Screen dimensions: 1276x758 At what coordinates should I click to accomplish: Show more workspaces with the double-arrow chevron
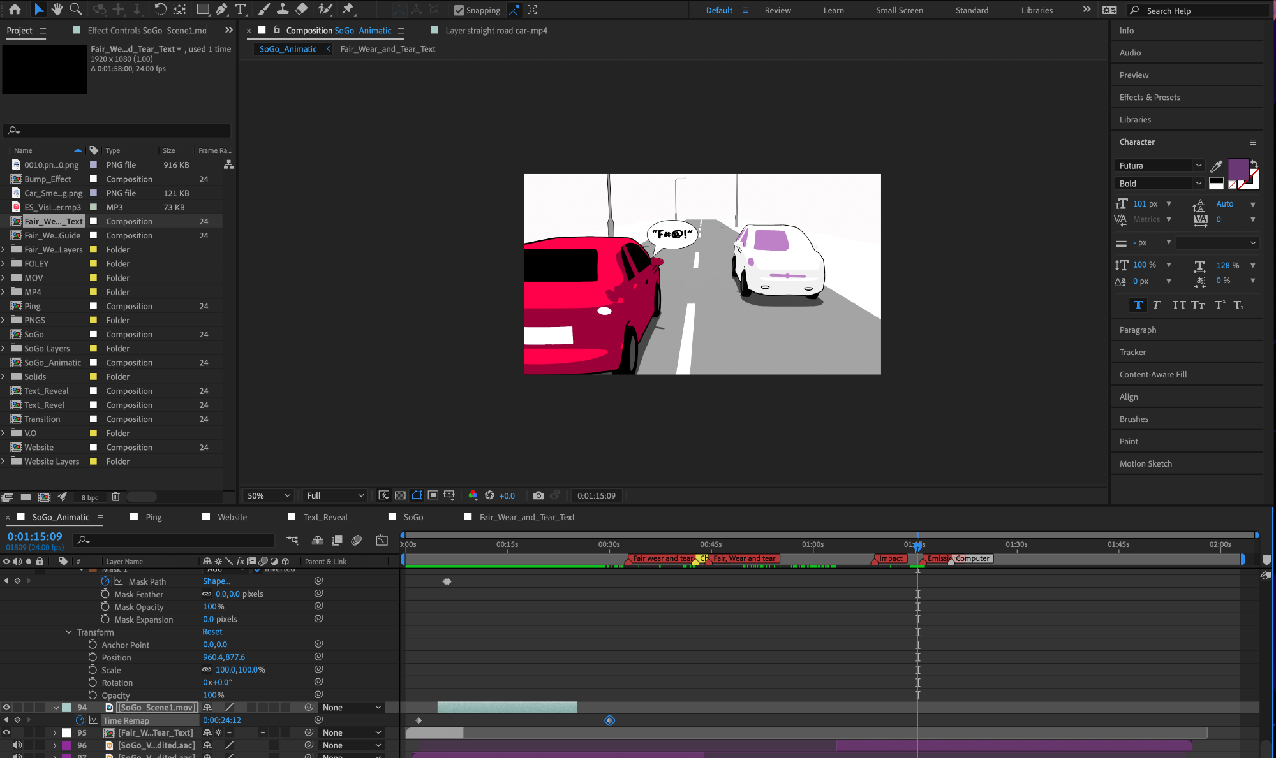tap(1087, 10)
